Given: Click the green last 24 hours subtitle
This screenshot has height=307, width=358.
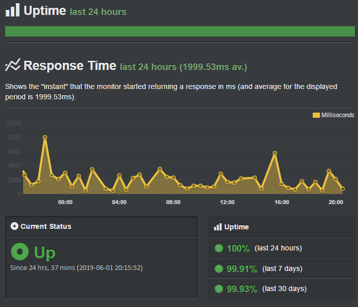Looking at the screenshot, I should tap(98, 12).
